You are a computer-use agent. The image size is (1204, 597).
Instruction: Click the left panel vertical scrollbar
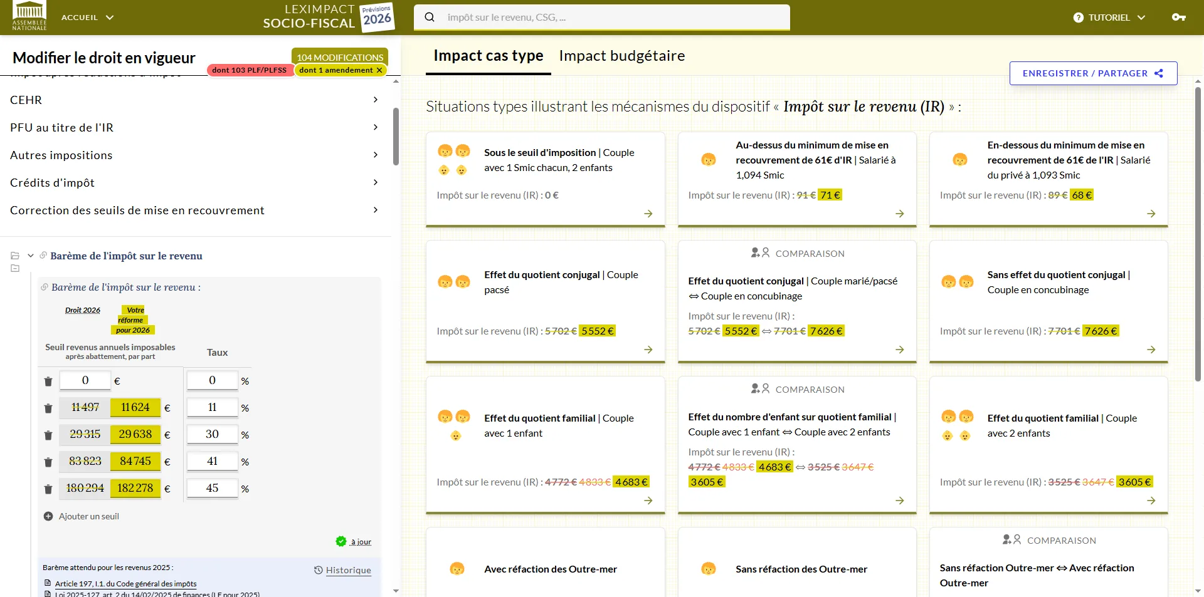pos(396,137)
